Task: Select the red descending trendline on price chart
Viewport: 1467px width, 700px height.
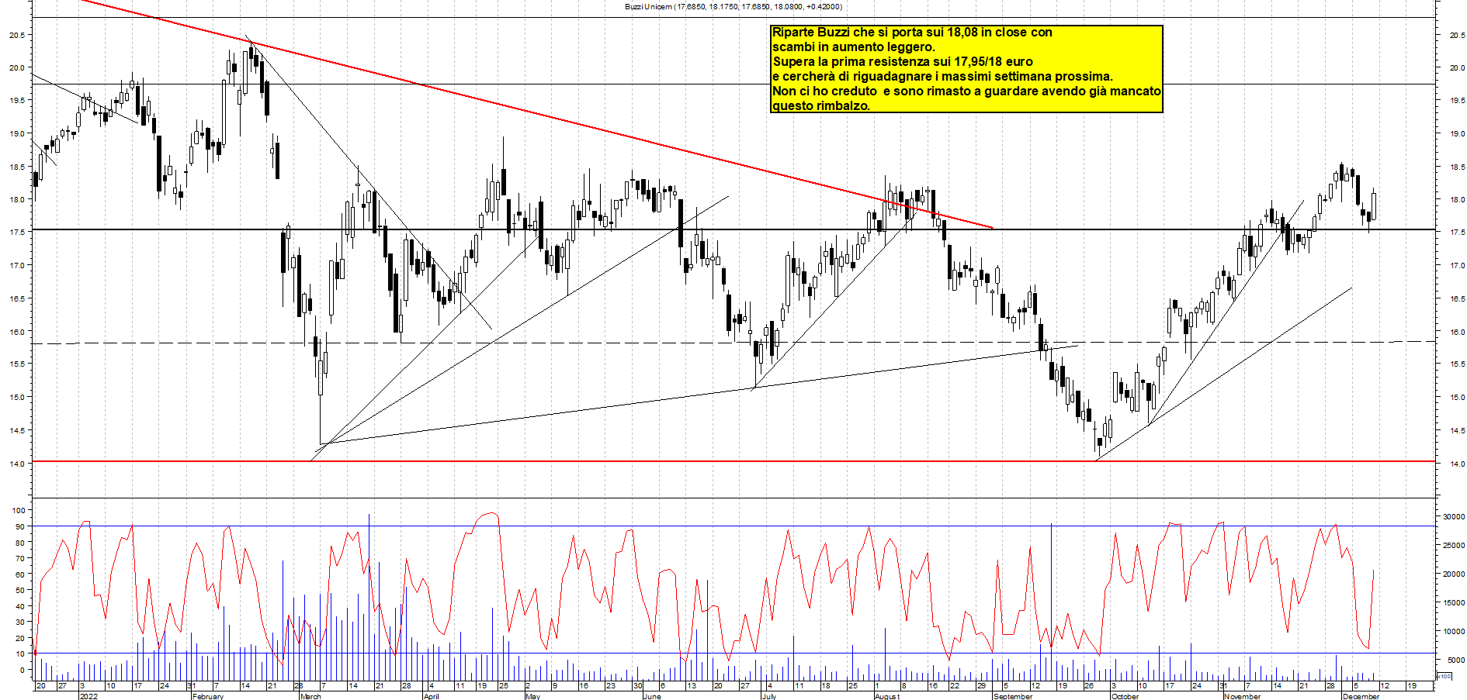Action: (x=536, y=114)
